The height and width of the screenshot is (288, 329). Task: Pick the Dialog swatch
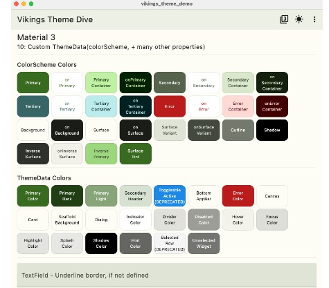coord(101,220)
